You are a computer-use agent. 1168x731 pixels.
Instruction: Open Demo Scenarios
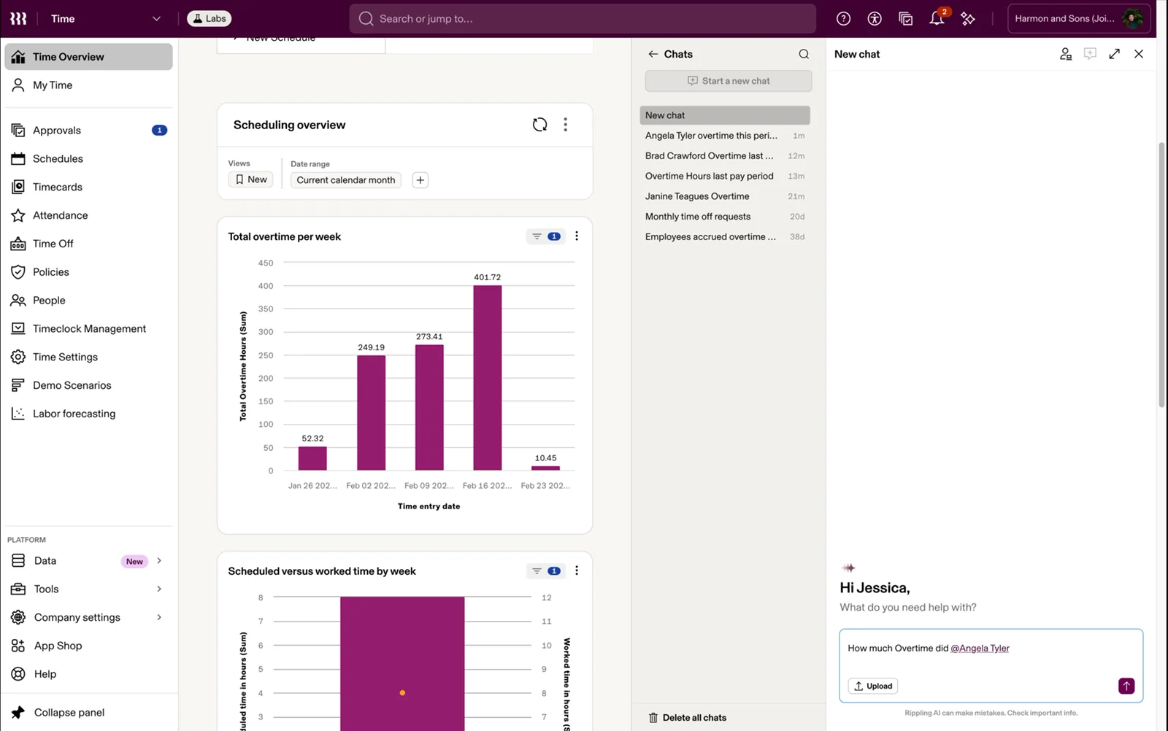coord(89,386)
